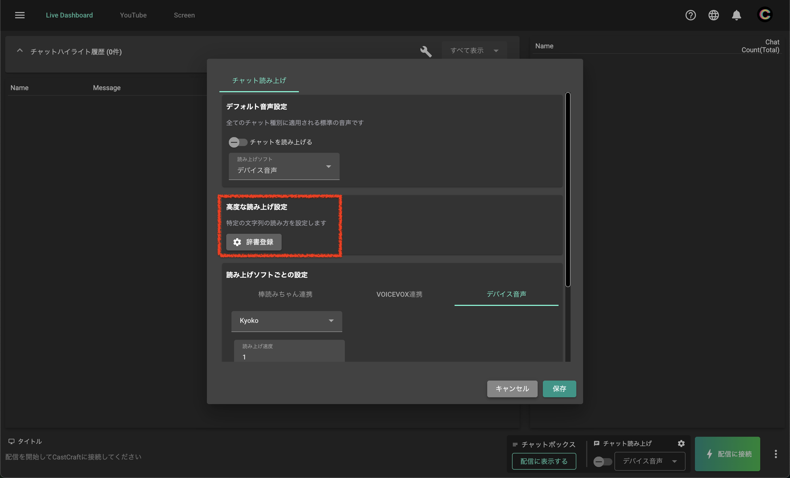Screen dimensions: 790x478
Task: Click the 保存 button
Action: pos(559,389)
